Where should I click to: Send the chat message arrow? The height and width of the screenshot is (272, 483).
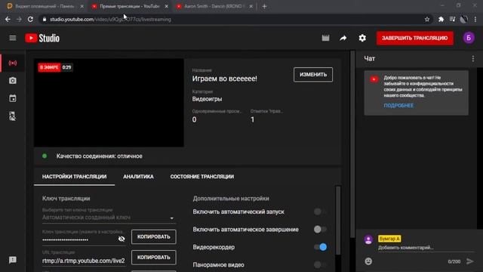(469, 261)
